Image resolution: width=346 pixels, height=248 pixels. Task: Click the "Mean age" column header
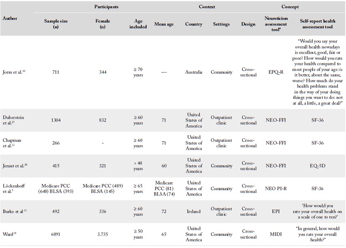tap(163, 24)
